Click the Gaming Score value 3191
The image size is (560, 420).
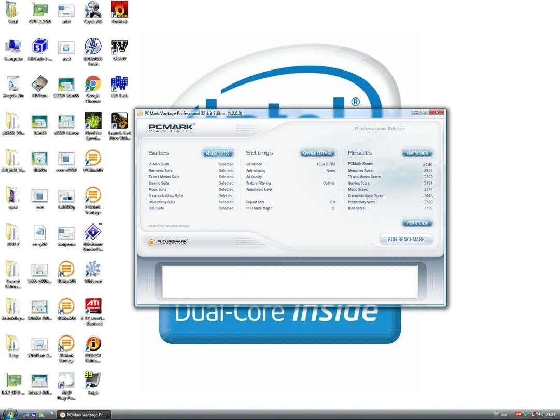tap(428, 183)
